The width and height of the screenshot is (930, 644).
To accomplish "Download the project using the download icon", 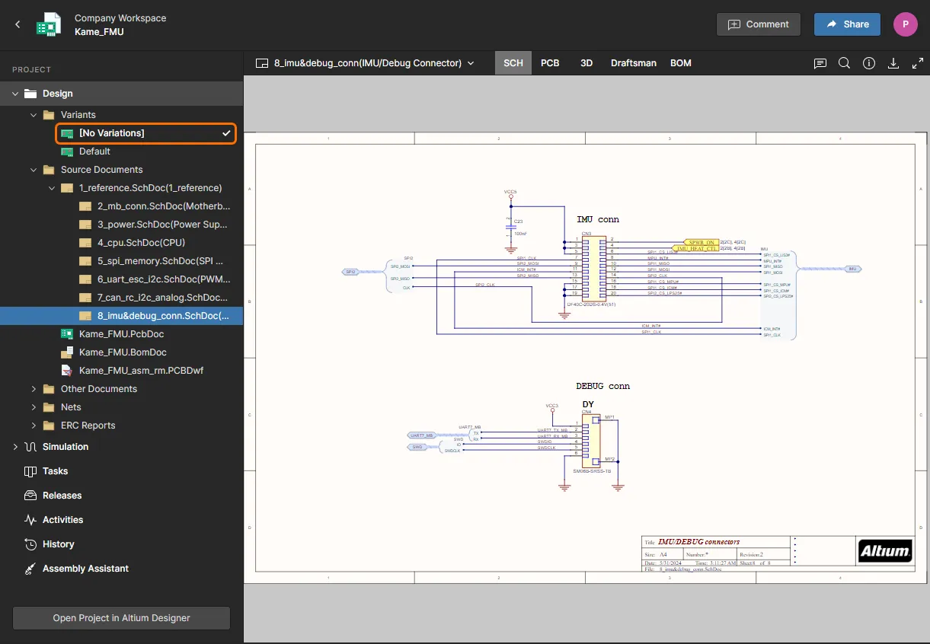I will [x=893, y=63].
